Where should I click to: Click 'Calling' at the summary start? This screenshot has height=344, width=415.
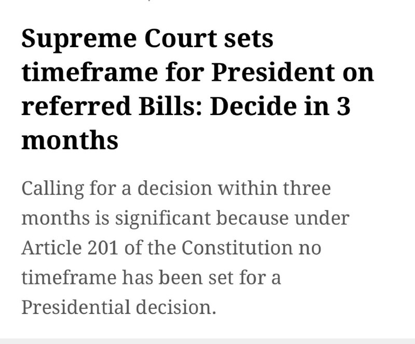point(53,189)
